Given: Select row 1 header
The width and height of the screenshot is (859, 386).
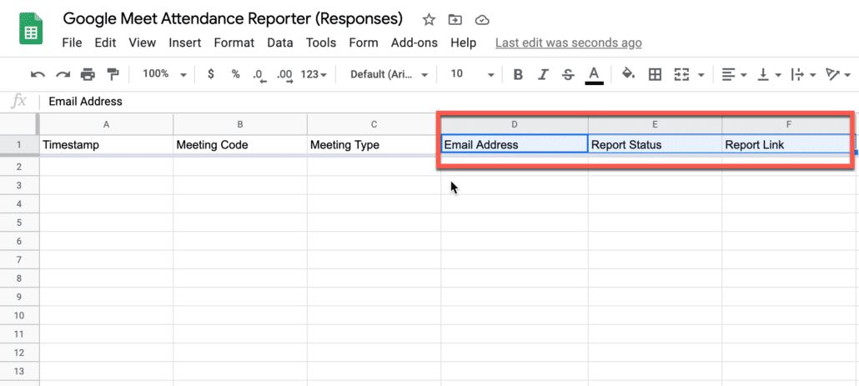Looking at the screenshot, I should pos(19,144).
